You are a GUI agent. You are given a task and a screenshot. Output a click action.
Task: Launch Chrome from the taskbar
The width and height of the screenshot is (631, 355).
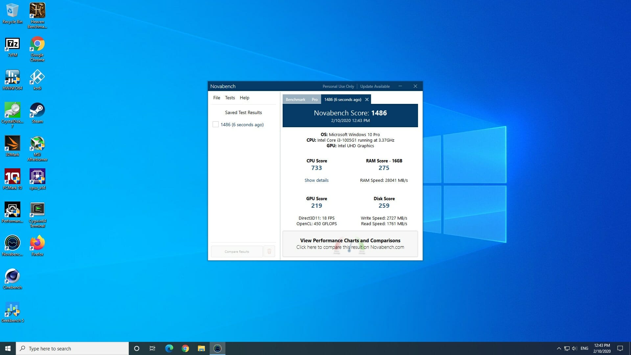185,348
